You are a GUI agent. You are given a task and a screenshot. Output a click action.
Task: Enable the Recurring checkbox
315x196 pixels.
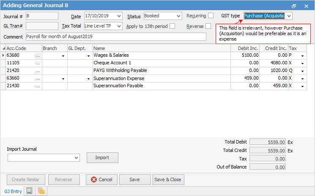click(x=211, y=16)
